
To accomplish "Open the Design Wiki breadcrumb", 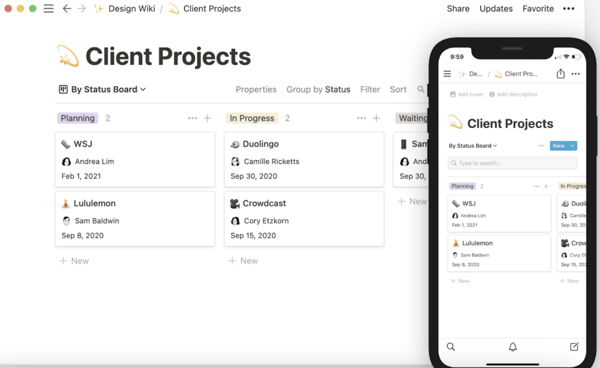I will pos(125,8).
